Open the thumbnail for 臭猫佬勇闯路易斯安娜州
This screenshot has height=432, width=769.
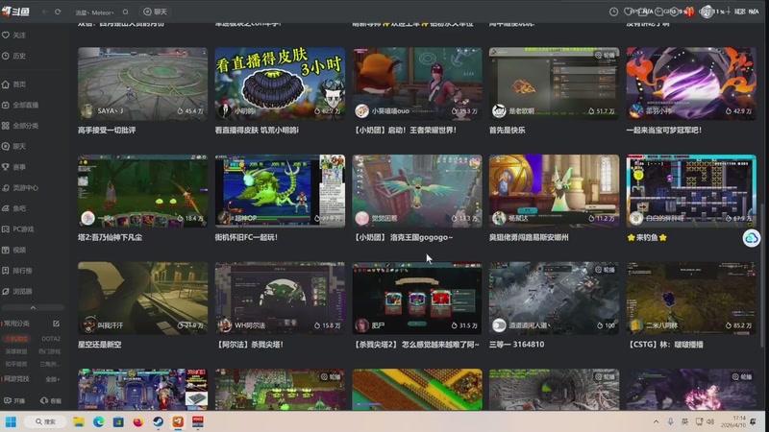554,191
